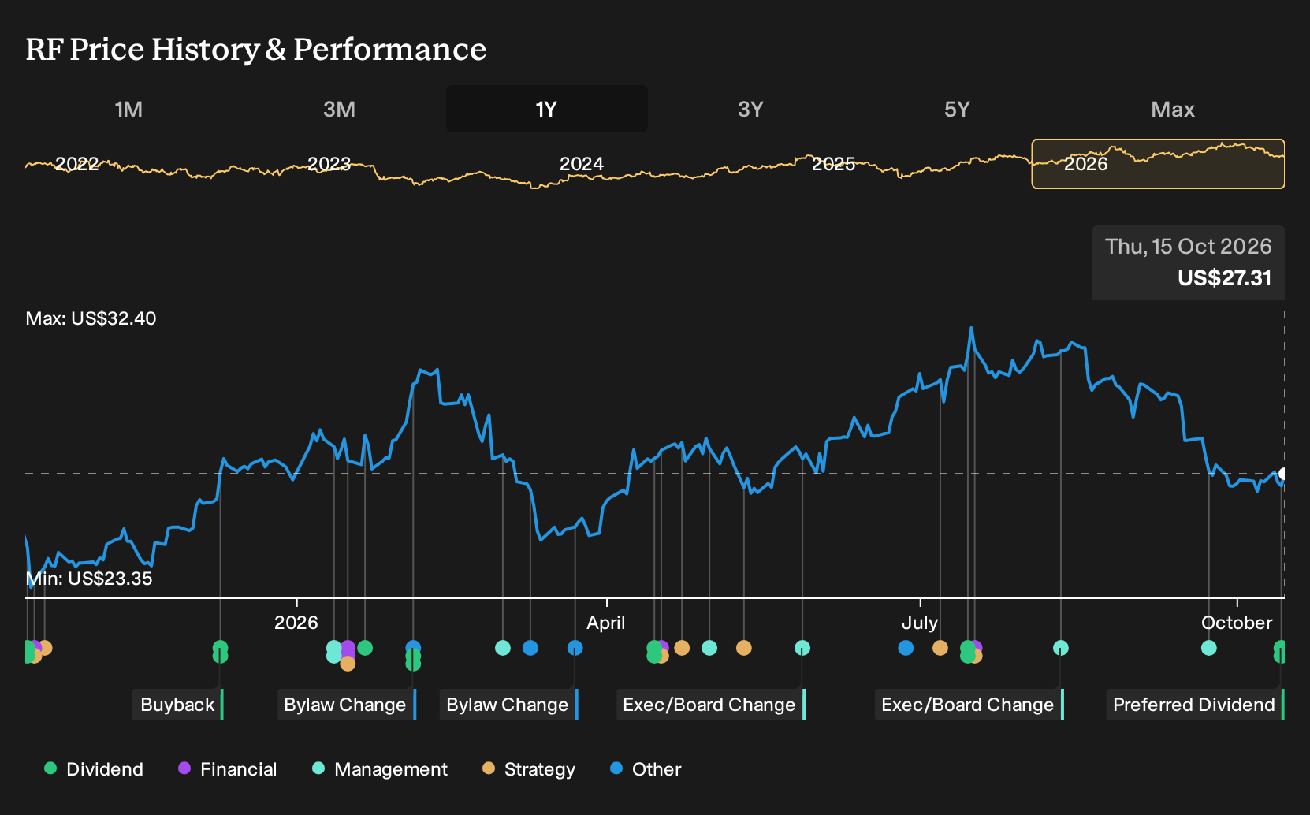The image size is (1310, 815).
Task: Click the October axis label
Action: pyautogui.click(x=1236, y=623)
